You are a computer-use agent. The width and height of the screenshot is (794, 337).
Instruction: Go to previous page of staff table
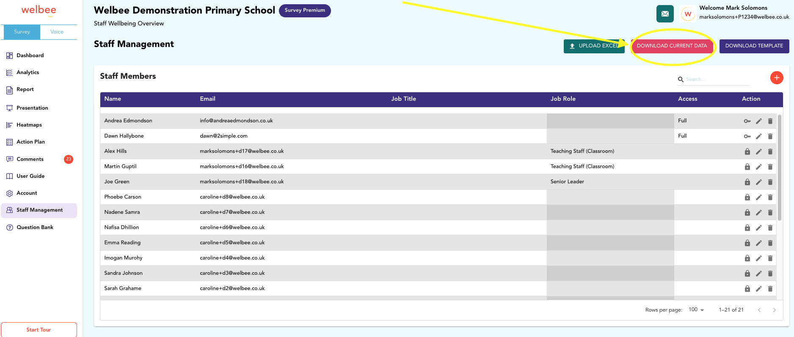(759, 310)
